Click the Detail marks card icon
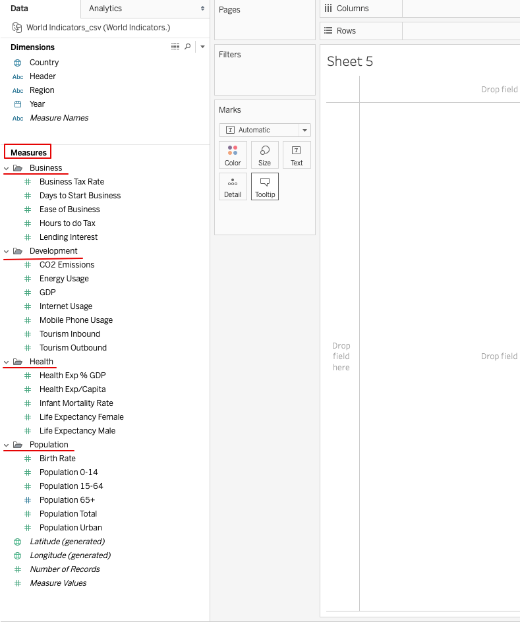The width and height of the screenshot is (520, 622). [x=233, y=186]
